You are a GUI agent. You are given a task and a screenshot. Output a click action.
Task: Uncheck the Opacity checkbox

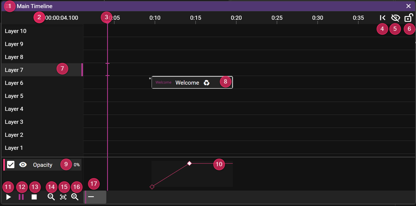pos(11,165)
